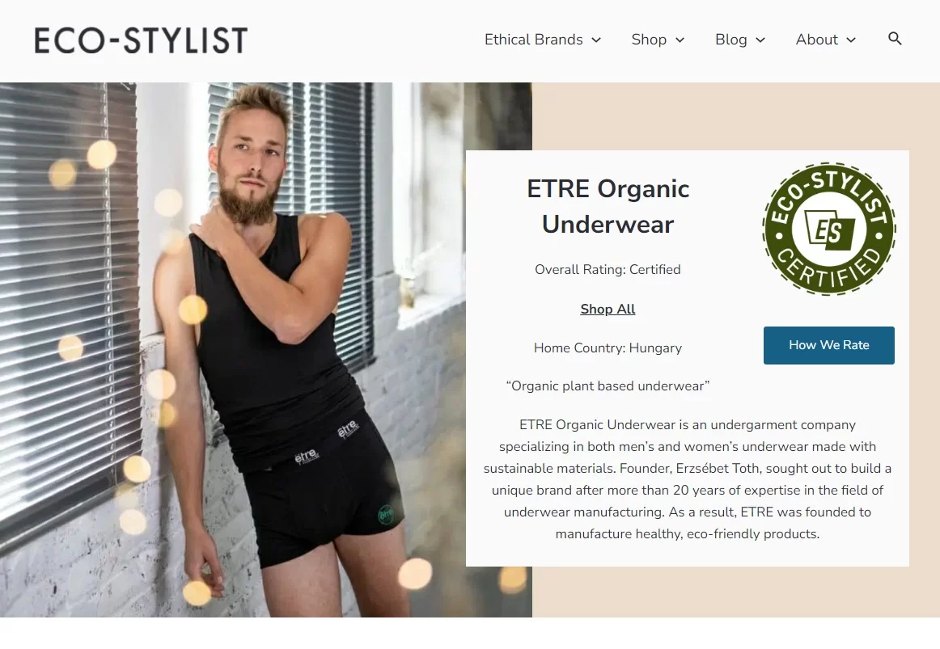Follow the Shop All link

point(608,309)
